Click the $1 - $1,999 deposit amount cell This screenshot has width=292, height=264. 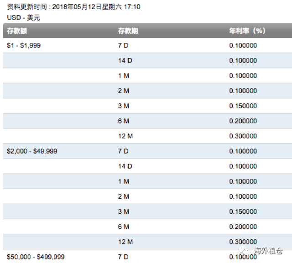click(24, 46)
